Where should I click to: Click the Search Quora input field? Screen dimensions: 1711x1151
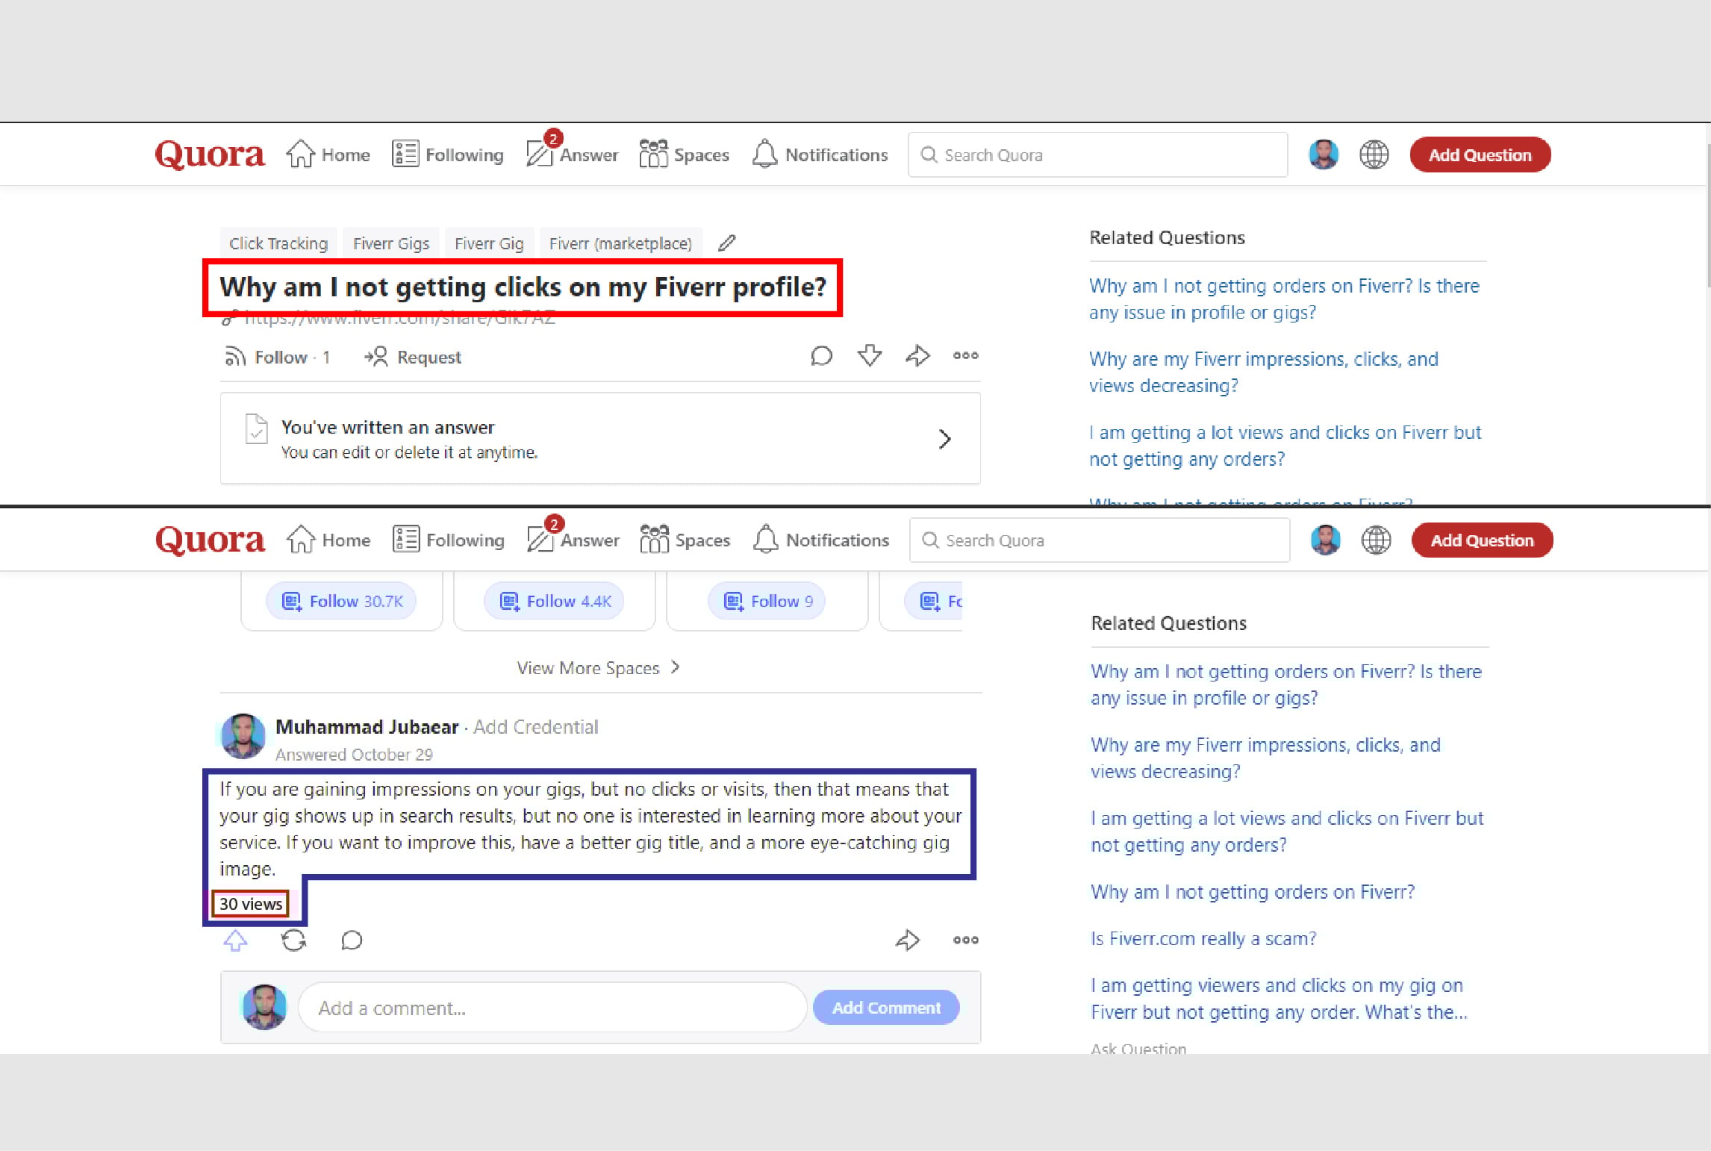pyautogui.click(x=1097, y=155)
